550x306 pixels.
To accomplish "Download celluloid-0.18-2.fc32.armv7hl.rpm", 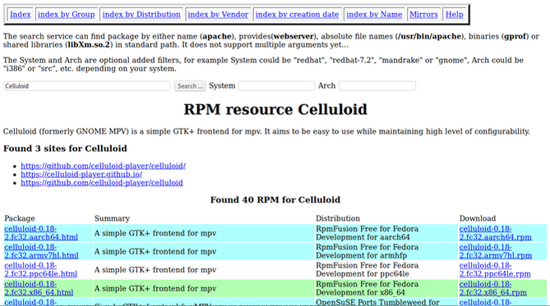I will point(496,251).
